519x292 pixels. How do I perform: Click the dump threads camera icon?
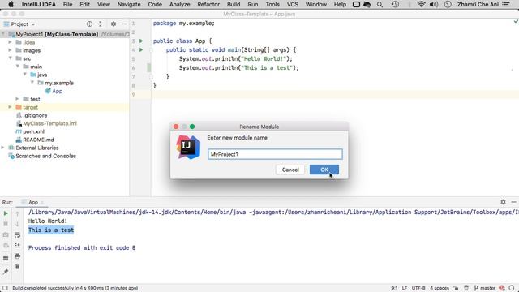coord(6,234)
